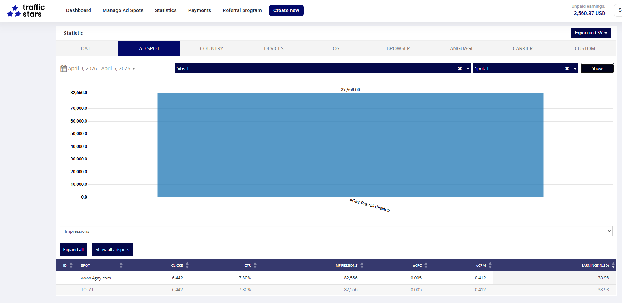This screenshot has width=622, height=303.
Task: Click the Expand all button
Action: (x=73, y=250)
